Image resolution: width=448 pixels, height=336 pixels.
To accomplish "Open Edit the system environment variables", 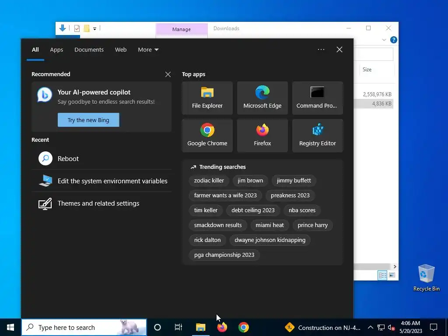I will tap(101, 181).
